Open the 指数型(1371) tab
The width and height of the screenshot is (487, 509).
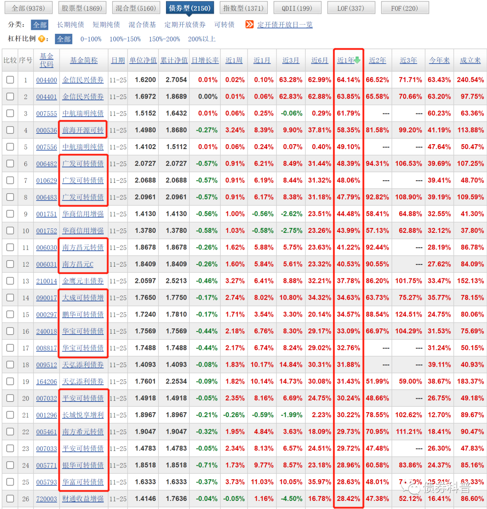(243, 8)
